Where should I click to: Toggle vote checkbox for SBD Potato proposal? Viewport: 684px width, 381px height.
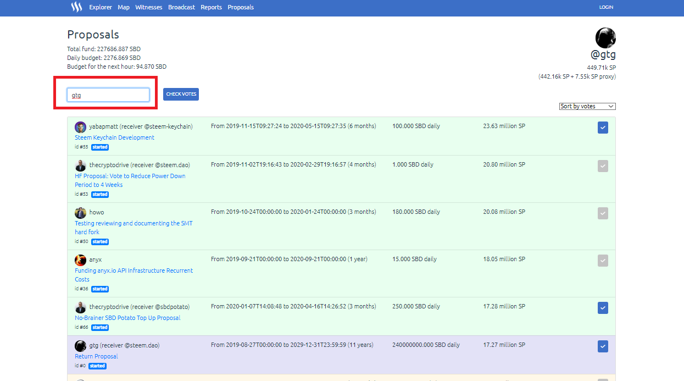click(603, 308)
